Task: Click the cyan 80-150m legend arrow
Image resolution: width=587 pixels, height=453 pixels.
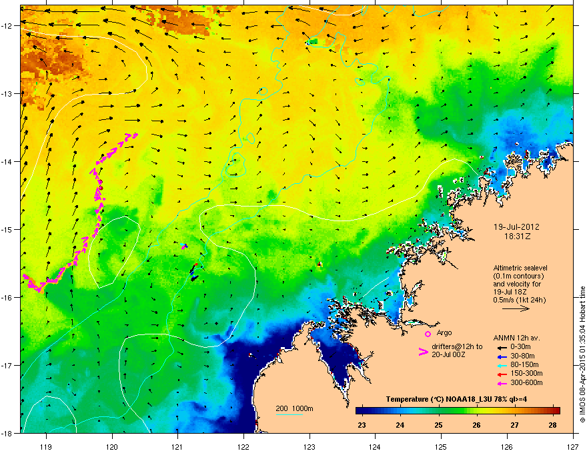Action: (502, 365)
